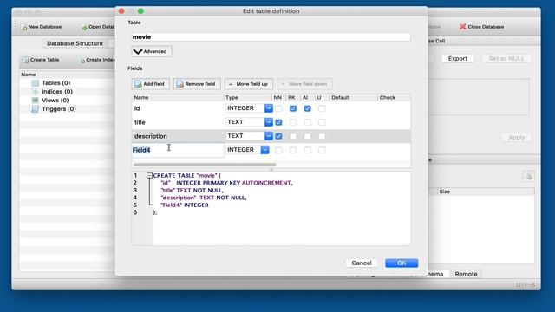Enable Unique for Field4

tap(322, 150)
